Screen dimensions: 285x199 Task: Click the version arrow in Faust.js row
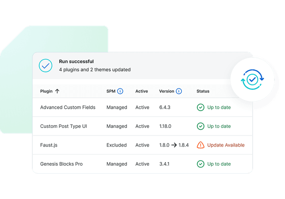tap(174, 145)
